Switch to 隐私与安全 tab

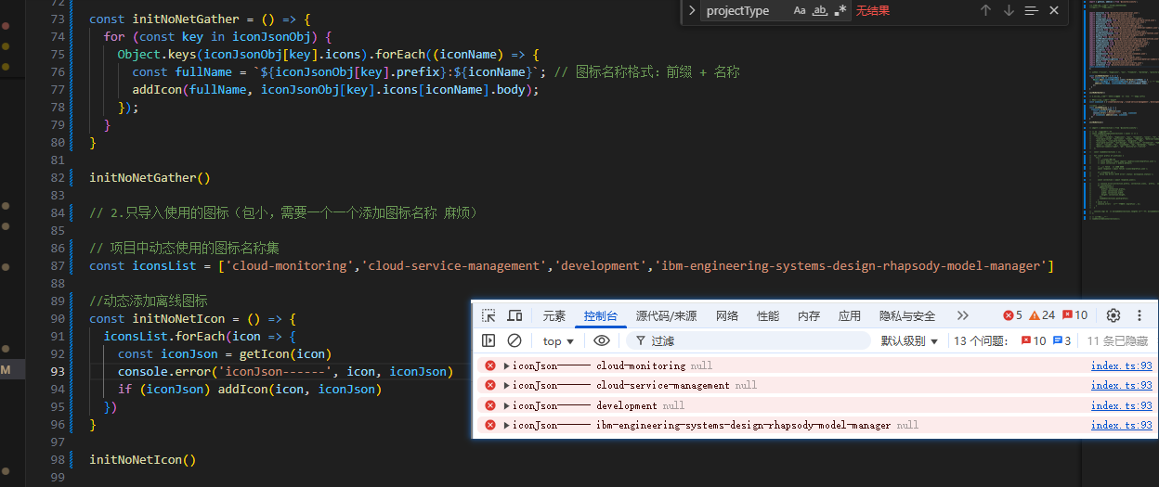tap(907, 315)
